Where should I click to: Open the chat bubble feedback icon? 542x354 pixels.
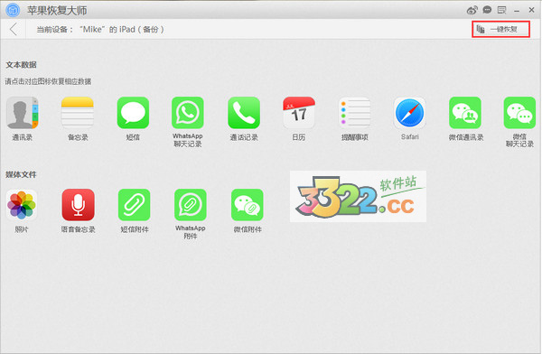(487, 10)
